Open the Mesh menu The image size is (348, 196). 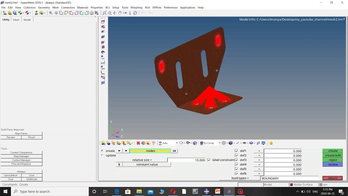[55, 8]
